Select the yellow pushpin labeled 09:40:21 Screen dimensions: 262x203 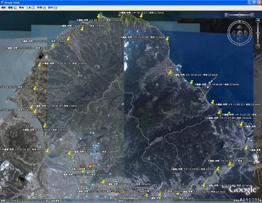(x=82, y=29)
